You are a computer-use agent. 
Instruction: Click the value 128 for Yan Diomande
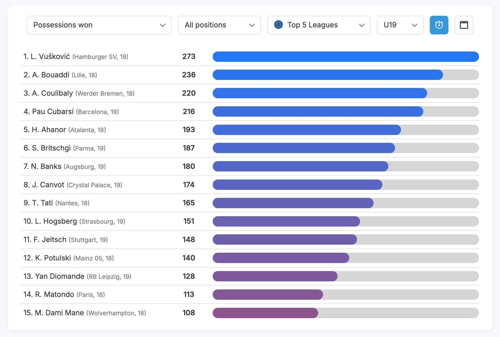pyautogui.click(x=189, y=276)
